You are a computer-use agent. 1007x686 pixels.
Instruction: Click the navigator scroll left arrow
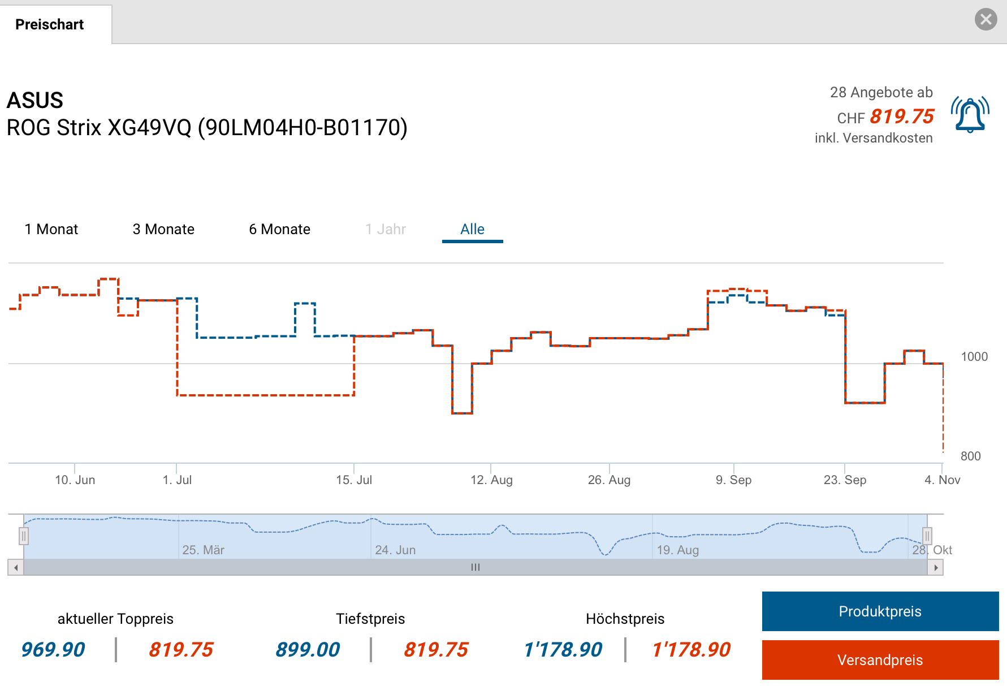[x=16, y=567]
